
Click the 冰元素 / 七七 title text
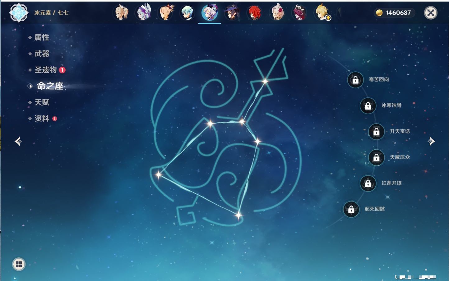pos(51,13)
